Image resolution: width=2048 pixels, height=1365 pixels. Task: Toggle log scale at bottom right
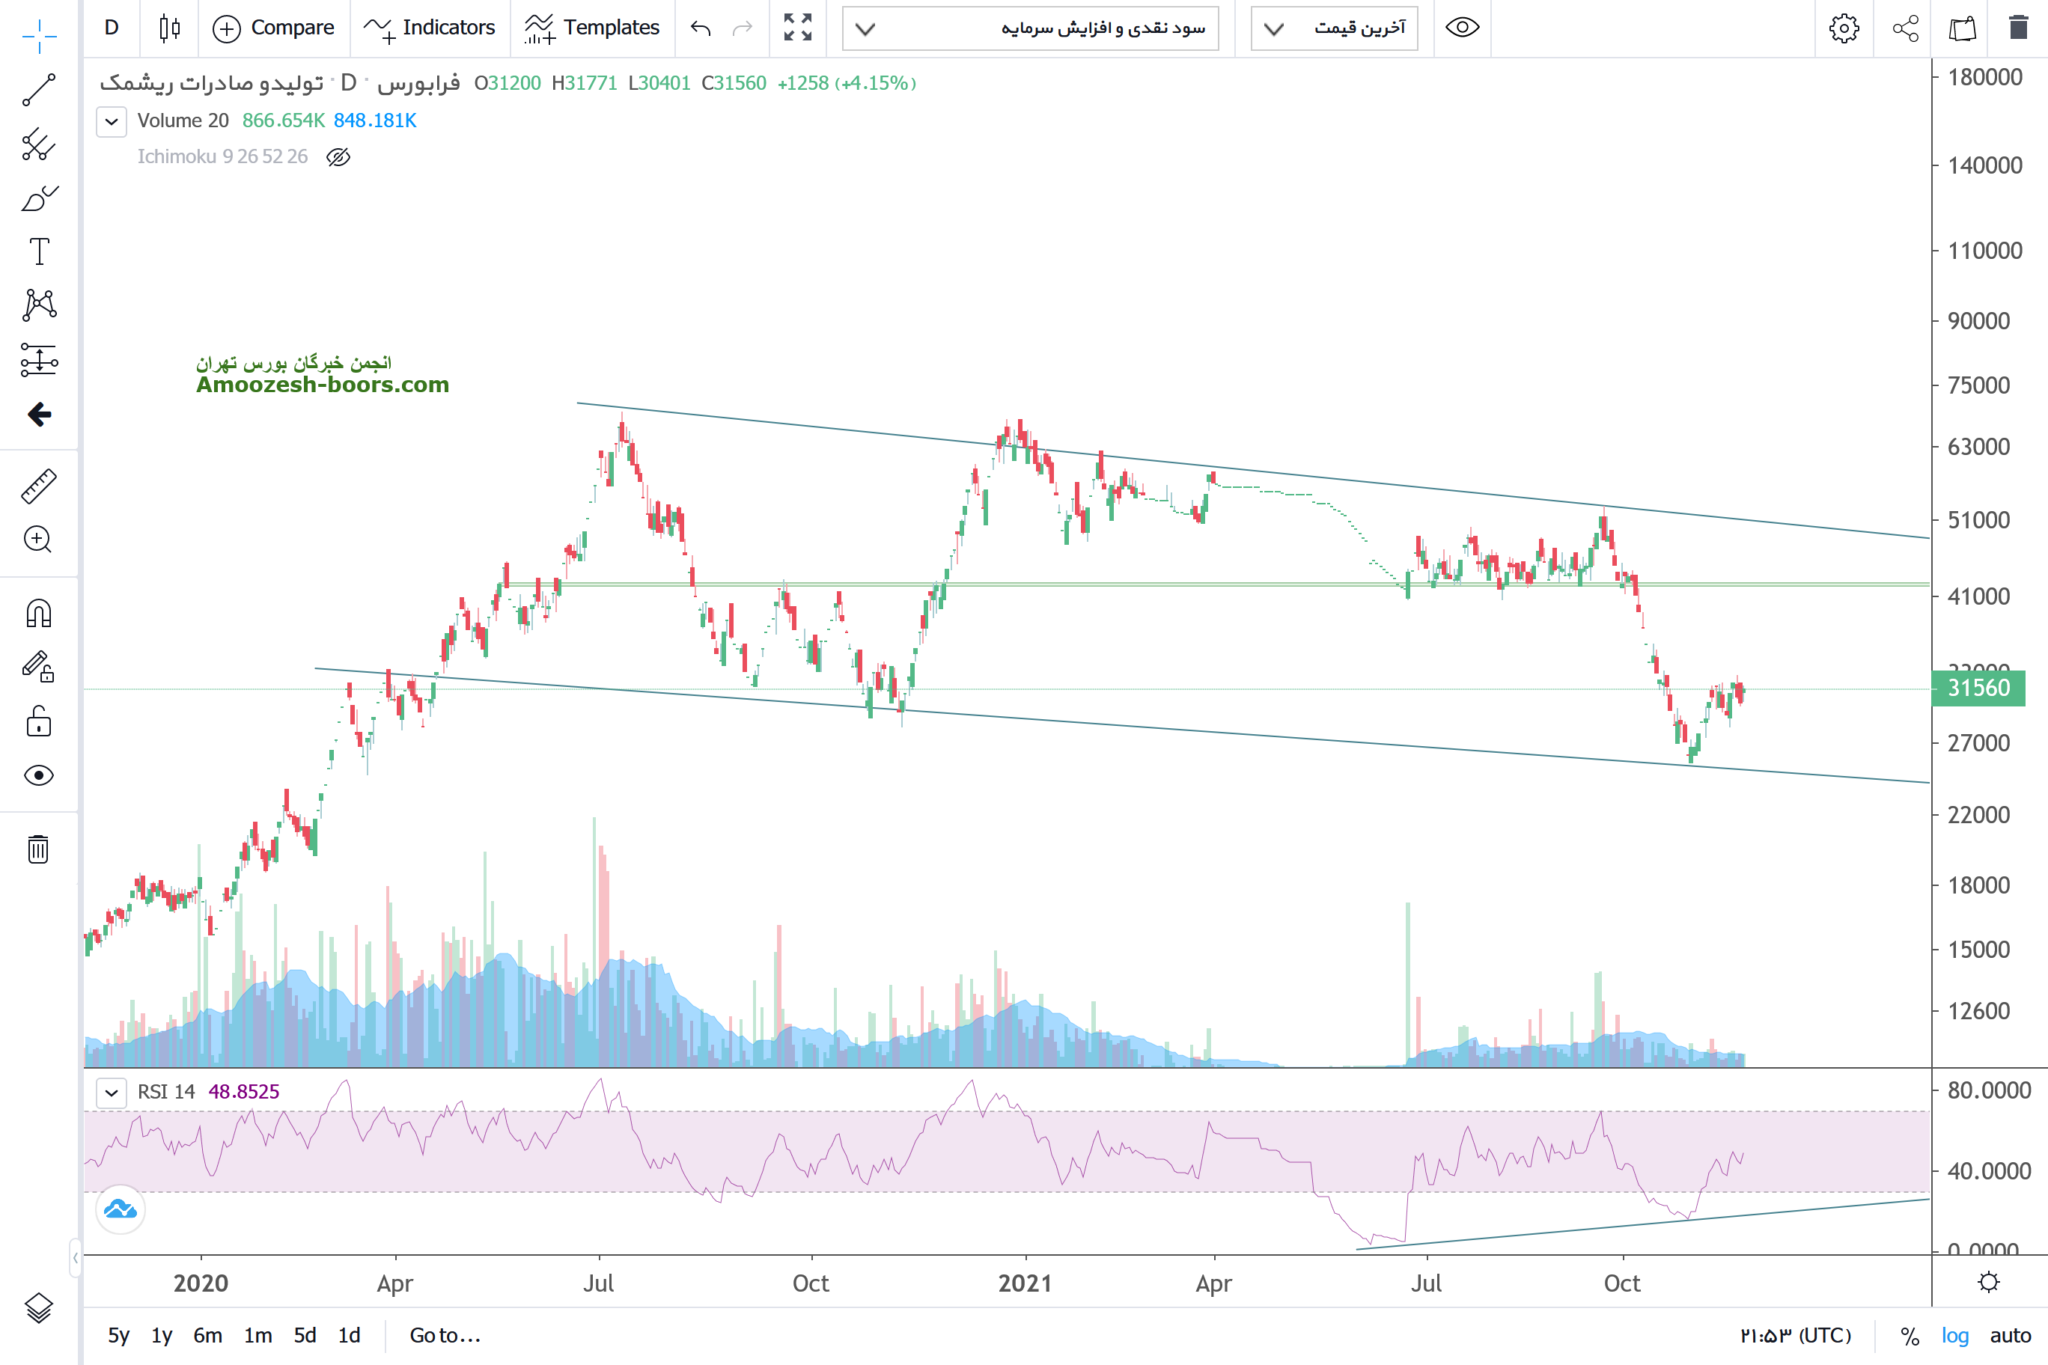1955,1335
